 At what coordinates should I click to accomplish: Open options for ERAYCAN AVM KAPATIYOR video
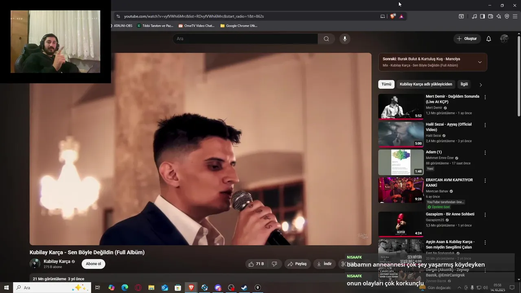coord(485,180)
